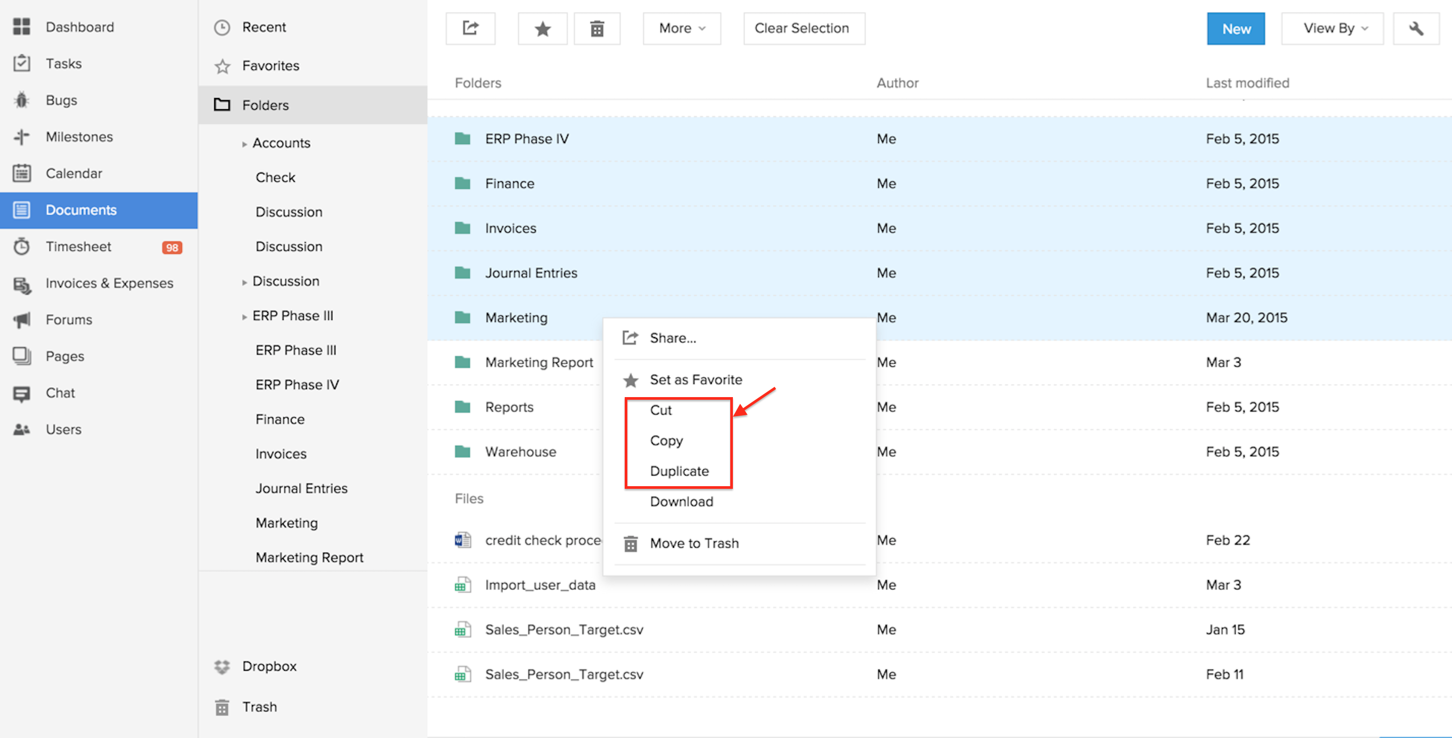The height and width of the screenshot is (738, 1452).
Task: Open Bugs from the sidebar
Action: point(61,100)
